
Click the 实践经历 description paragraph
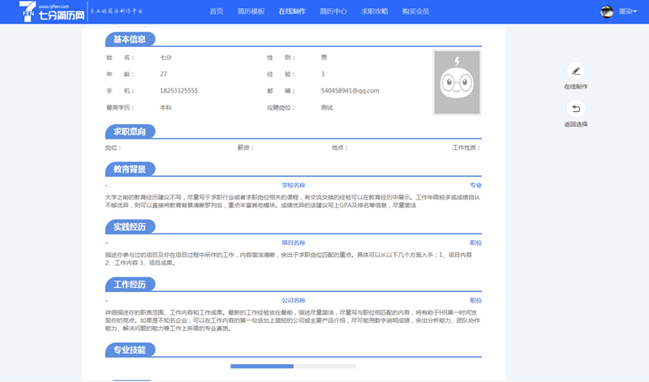coord(289,259)
